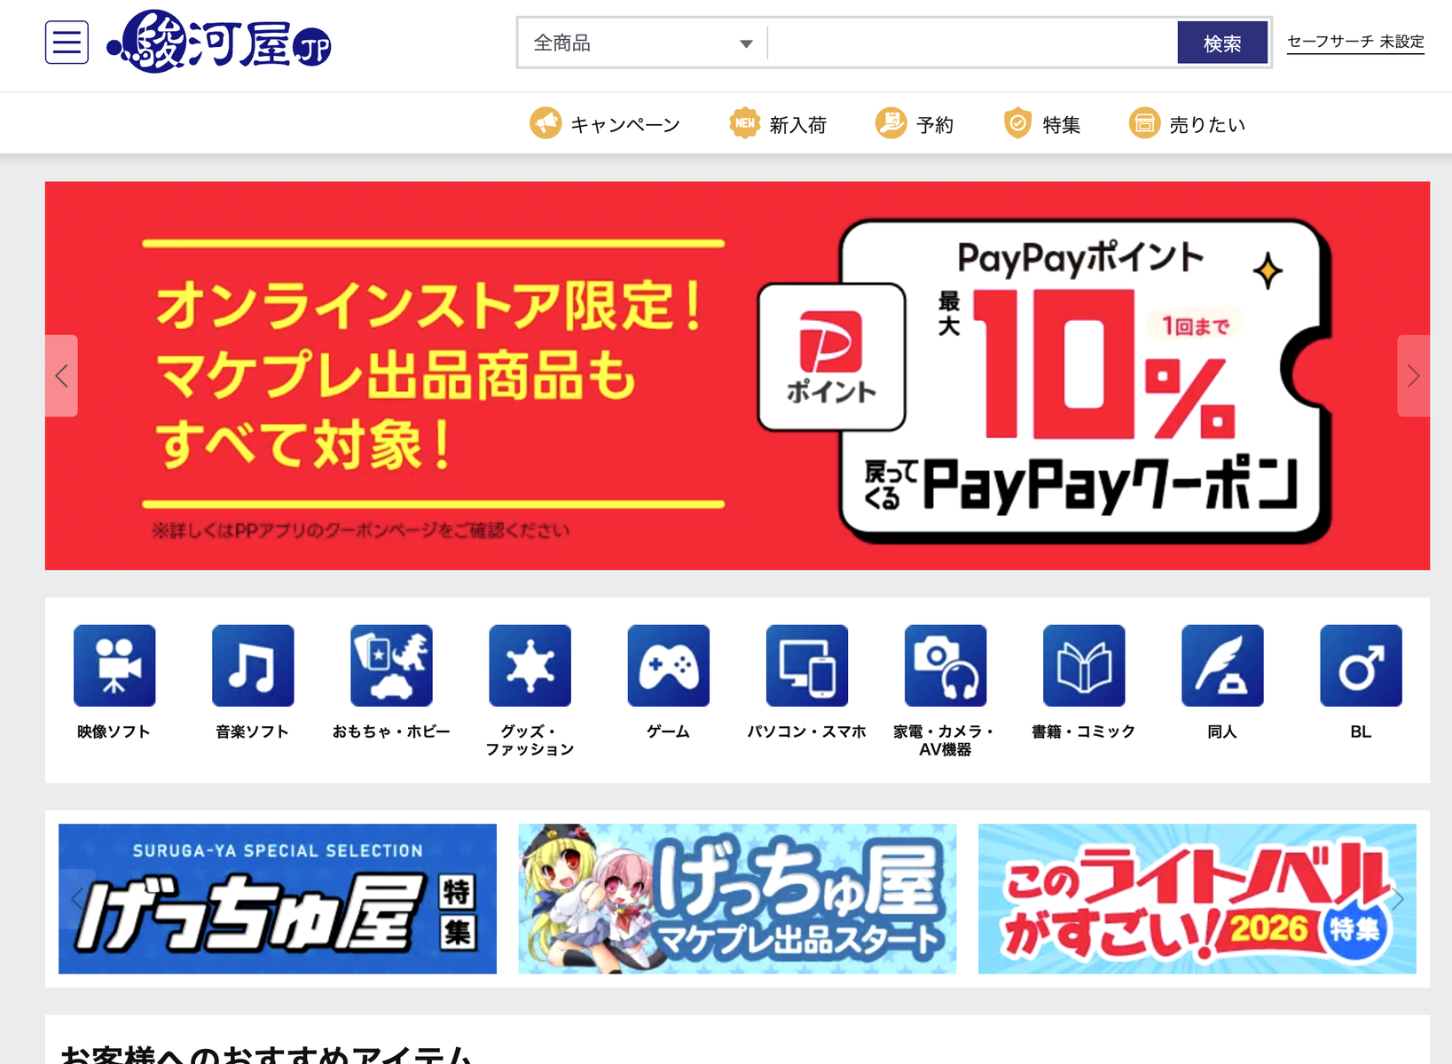Select the パソコン・スマホ devices icon
Image resolution: width=1452 pixels, height=1064 pixels.
[x=807, y=666]
